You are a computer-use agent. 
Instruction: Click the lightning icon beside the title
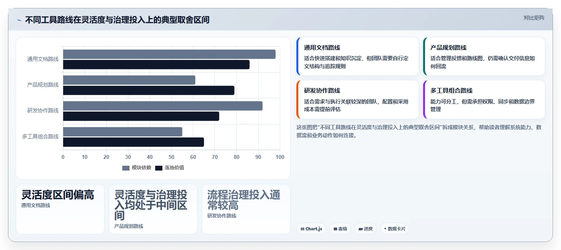click(19, 20)
